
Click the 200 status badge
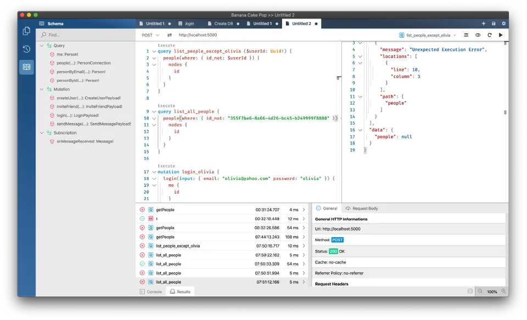[x=333, y=252]
